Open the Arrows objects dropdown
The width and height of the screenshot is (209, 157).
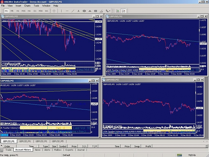(108, 11)
